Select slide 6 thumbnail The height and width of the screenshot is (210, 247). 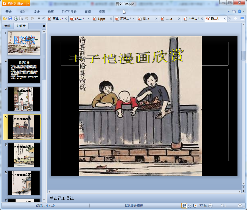click(24, 183)
